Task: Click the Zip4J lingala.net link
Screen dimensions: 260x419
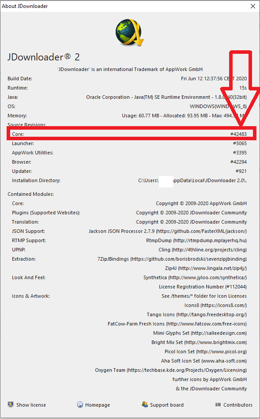Action: point(206,268)
